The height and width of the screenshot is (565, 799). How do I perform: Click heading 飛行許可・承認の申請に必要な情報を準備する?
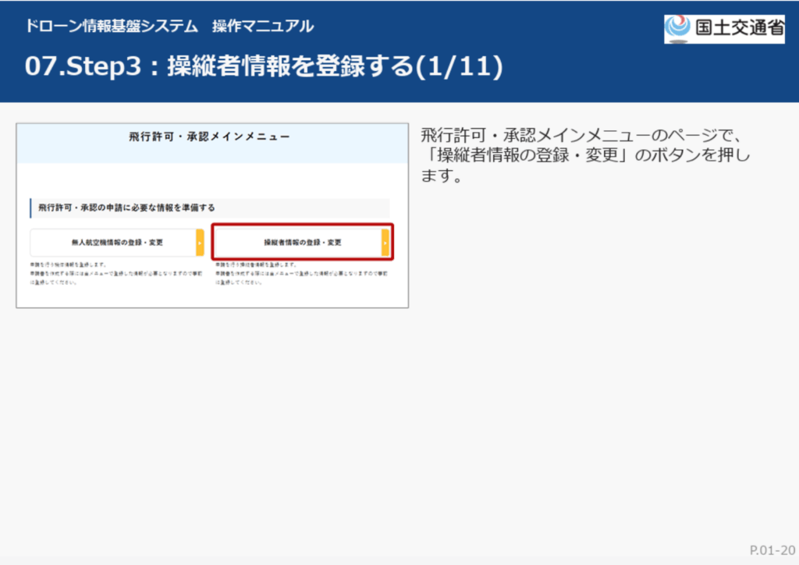(126, 208)
